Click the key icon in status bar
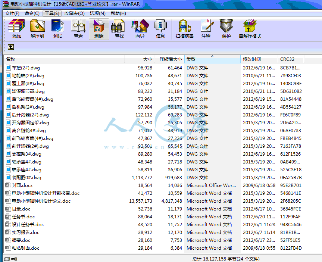Image resolution: width=322 pixels, height=262 pixels. coord(15,259)
